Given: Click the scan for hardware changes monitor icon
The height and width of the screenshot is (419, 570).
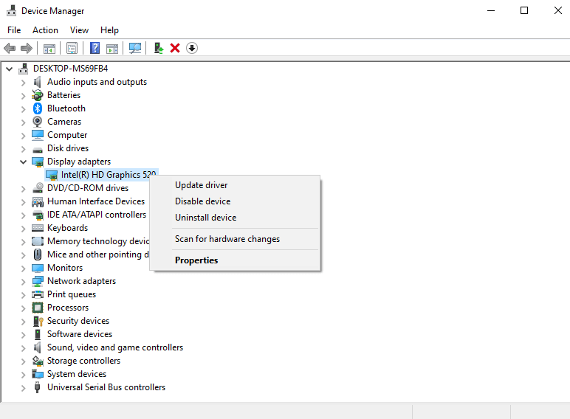Looking at the screenshot, I should click(x=135, y=48).
